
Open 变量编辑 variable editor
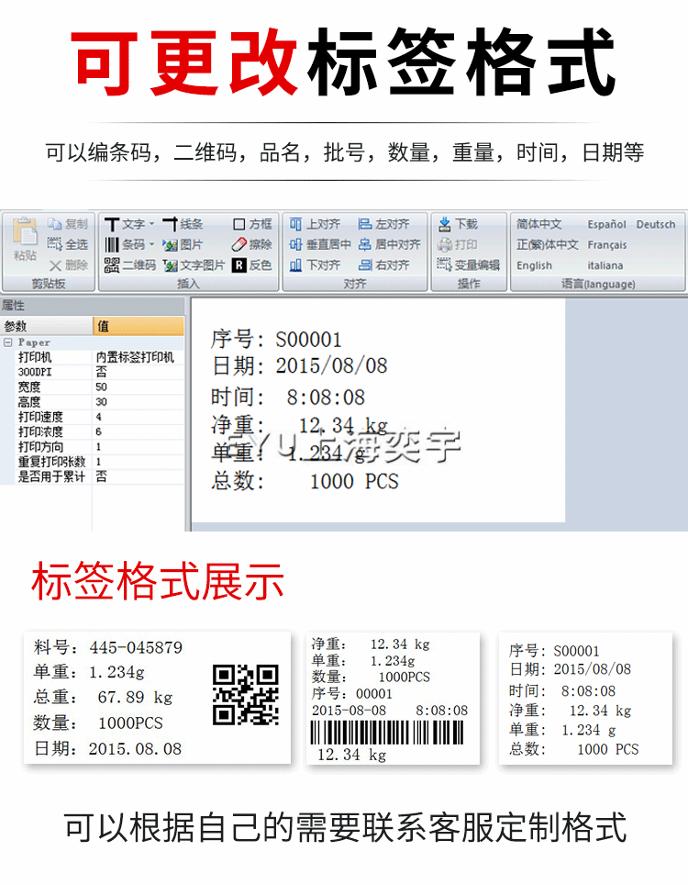pos(445,265)
